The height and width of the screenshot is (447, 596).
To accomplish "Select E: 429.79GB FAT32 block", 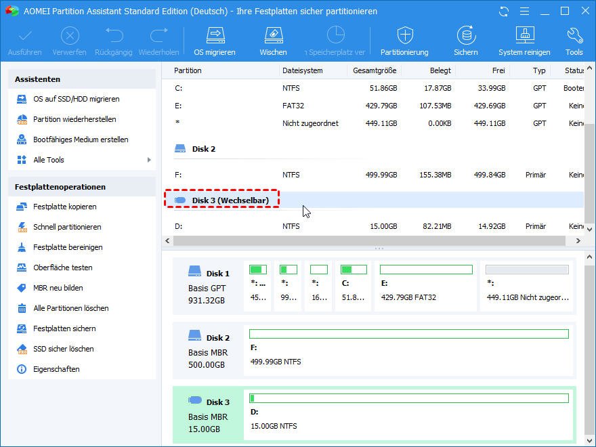I will click(426, 286).
